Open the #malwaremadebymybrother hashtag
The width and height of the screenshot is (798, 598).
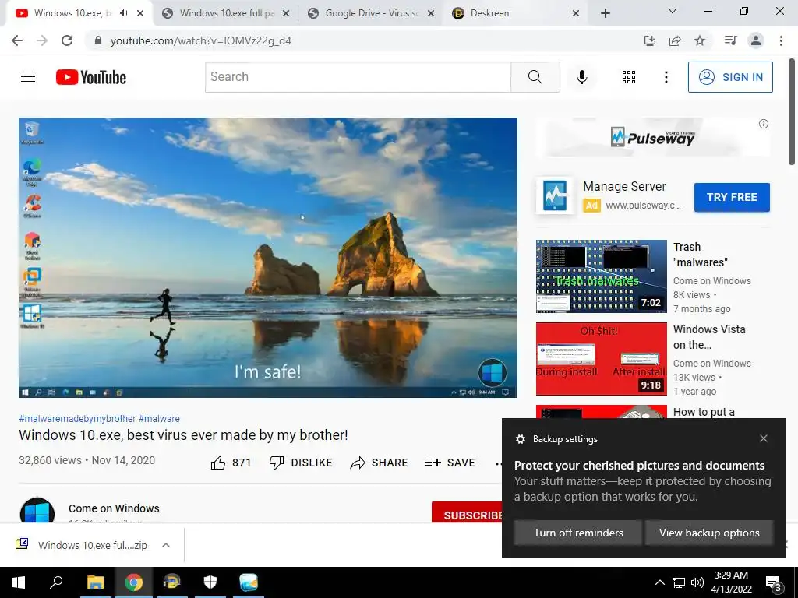[77, 418]
